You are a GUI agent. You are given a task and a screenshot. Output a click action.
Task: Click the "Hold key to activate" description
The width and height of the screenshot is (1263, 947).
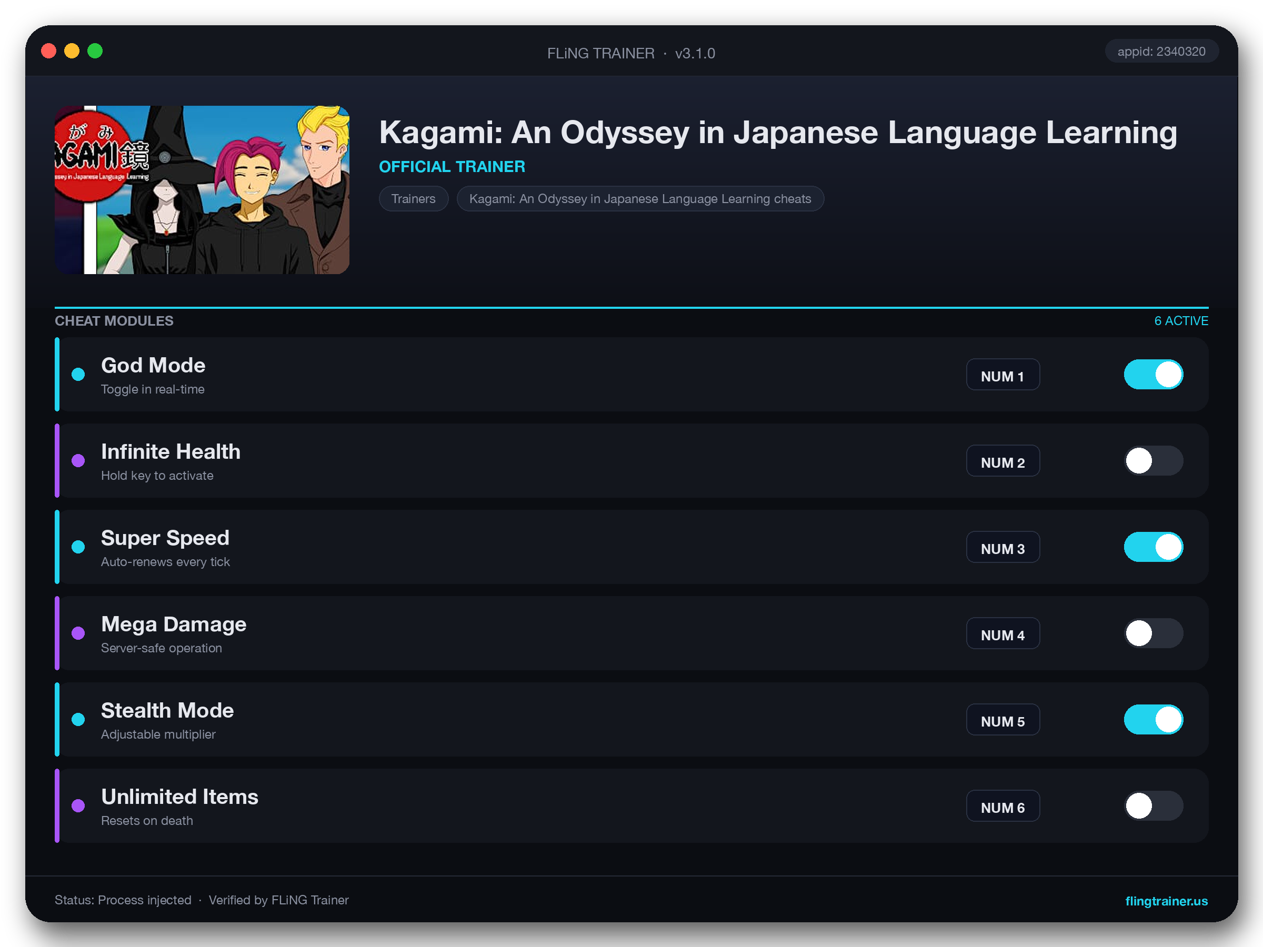click(157, 476)
